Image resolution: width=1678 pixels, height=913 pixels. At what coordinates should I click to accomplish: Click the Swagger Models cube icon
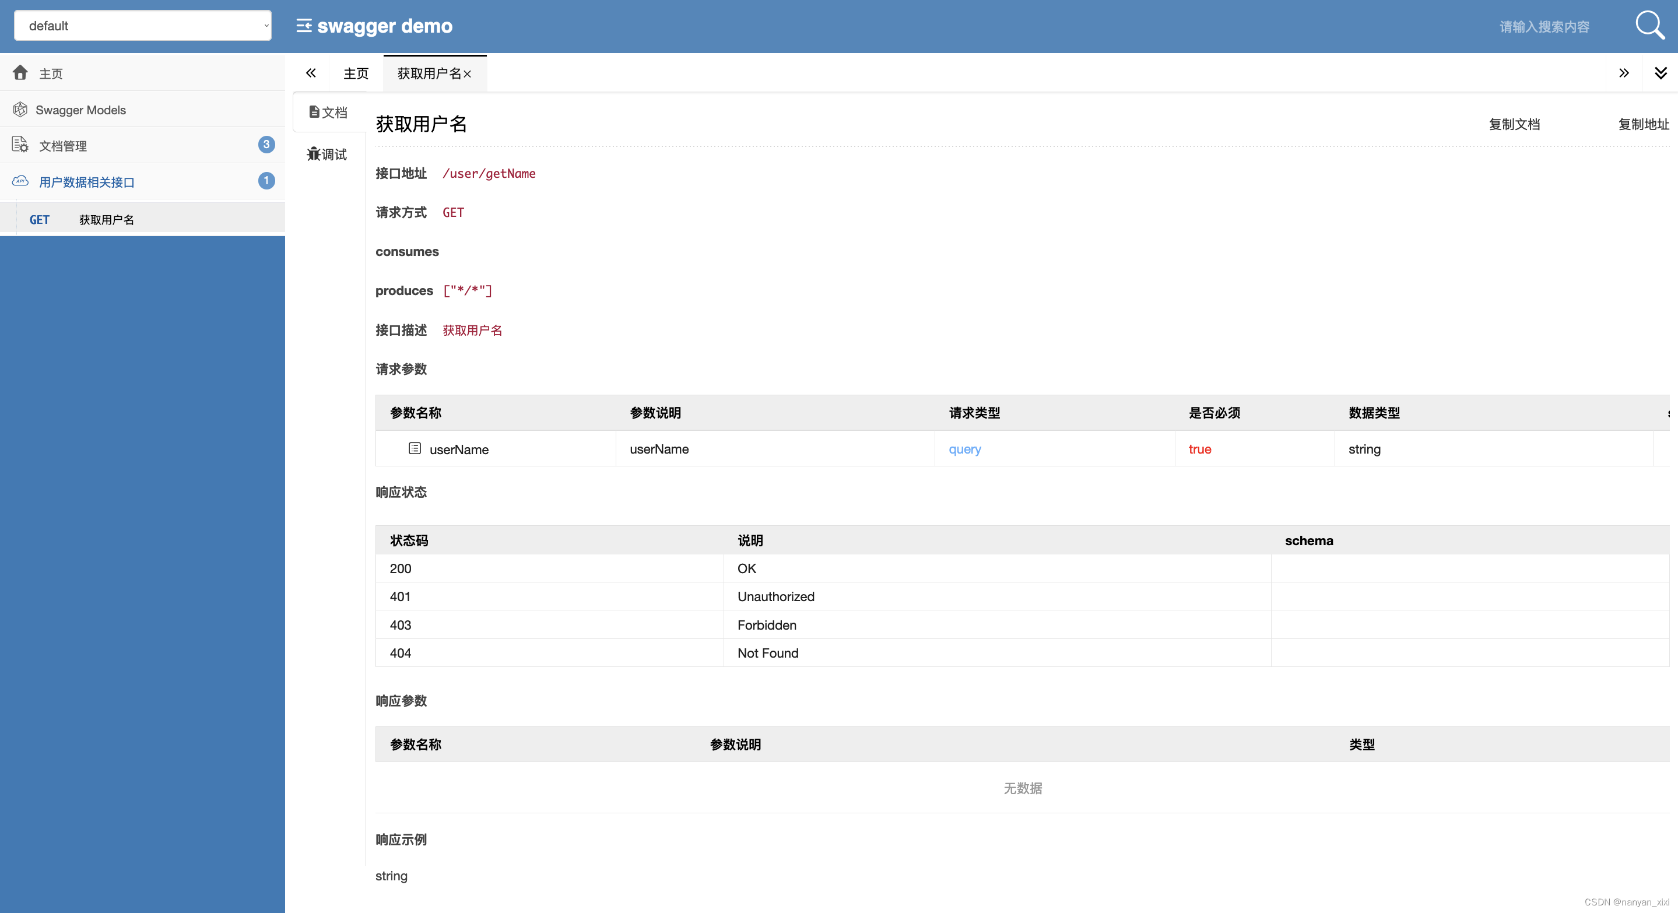coord(20,110)
